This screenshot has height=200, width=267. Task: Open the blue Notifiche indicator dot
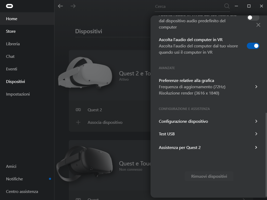click(50, 179)
